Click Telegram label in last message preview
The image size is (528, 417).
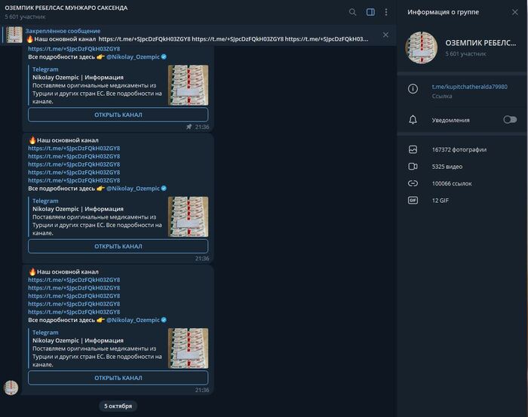(45, 333)
